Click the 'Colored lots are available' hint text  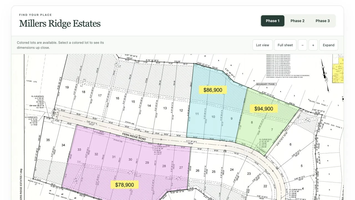[60, 45]
